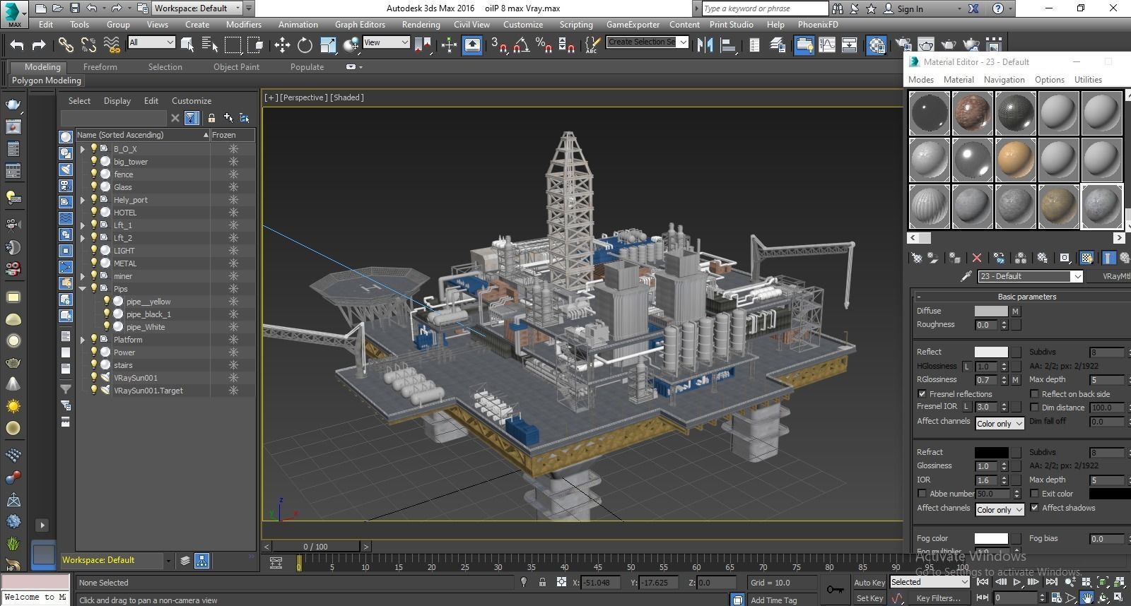Click the lock icon in scene explorer toolbar

211,118
